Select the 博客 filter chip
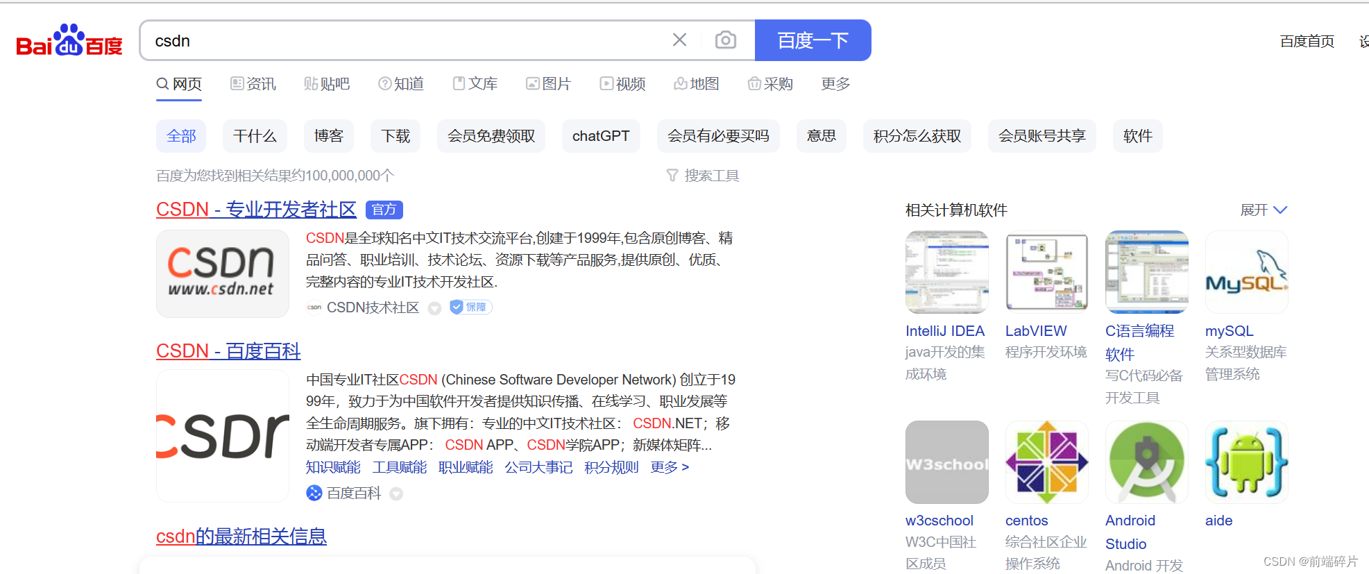The height and width of the screenshot is (574, 1369). pos(329,136)
